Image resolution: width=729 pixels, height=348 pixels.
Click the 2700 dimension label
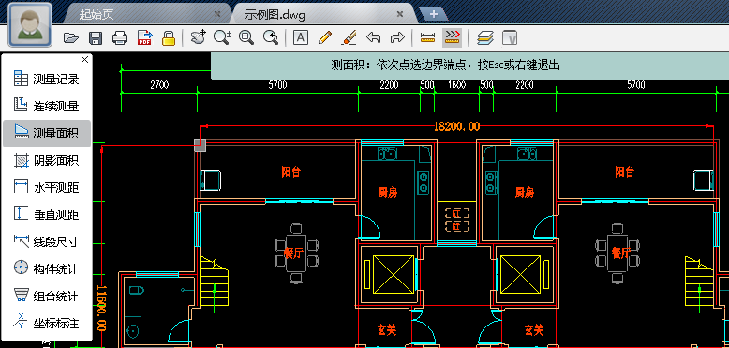pyautogui.click(x=159, y=85)
